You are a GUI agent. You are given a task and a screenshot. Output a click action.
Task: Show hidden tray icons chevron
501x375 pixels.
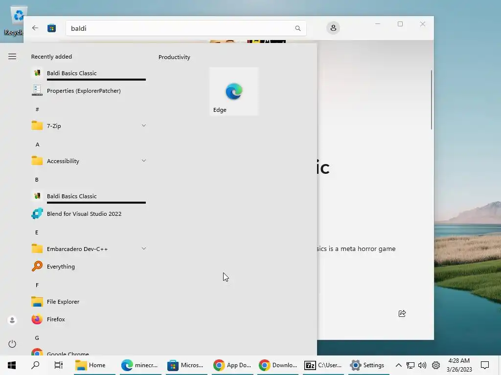click(398, 365)
